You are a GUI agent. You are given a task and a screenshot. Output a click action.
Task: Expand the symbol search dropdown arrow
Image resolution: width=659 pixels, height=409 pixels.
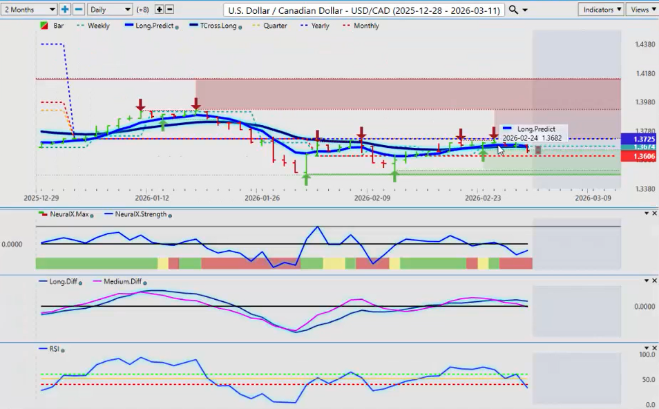point(526,10)
